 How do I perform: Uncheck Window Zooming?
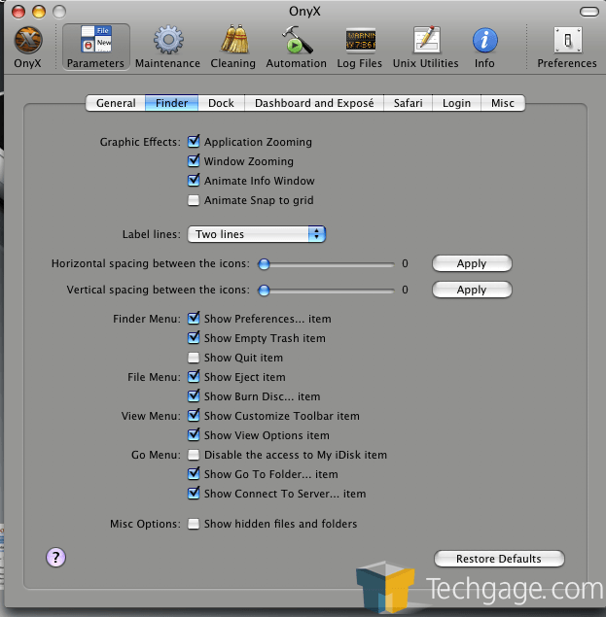[x=194, y=161]
